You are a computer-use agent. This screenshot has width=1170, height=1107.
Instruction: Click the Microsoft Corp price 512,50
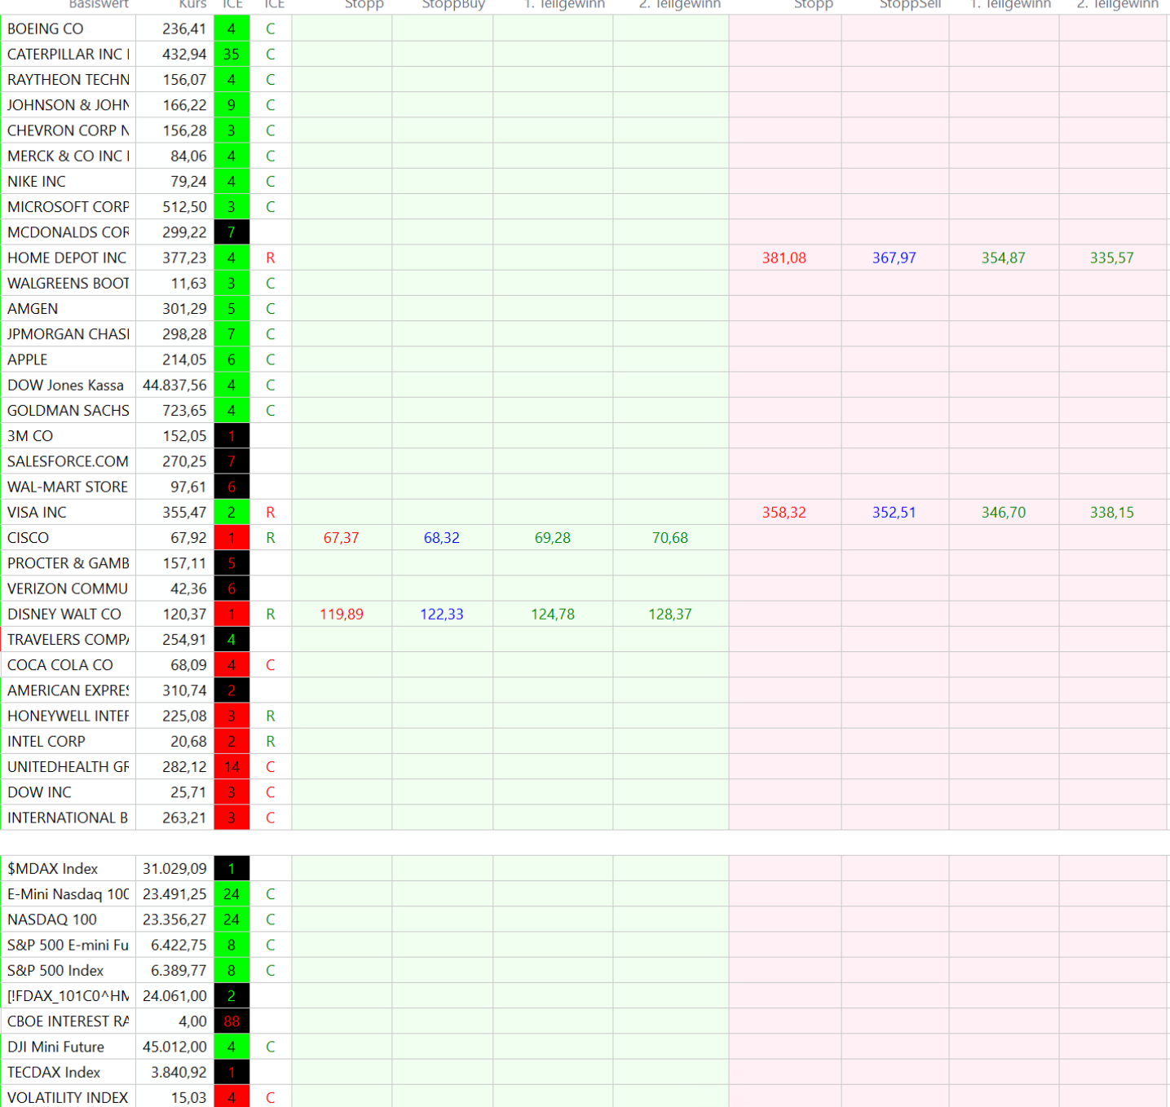184,207
